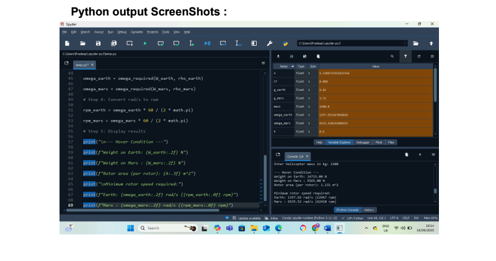Image resolution: width=496 pixels, height=261 pixels.
Task: Select the g_mars variable row
Action: pos(353,98)
